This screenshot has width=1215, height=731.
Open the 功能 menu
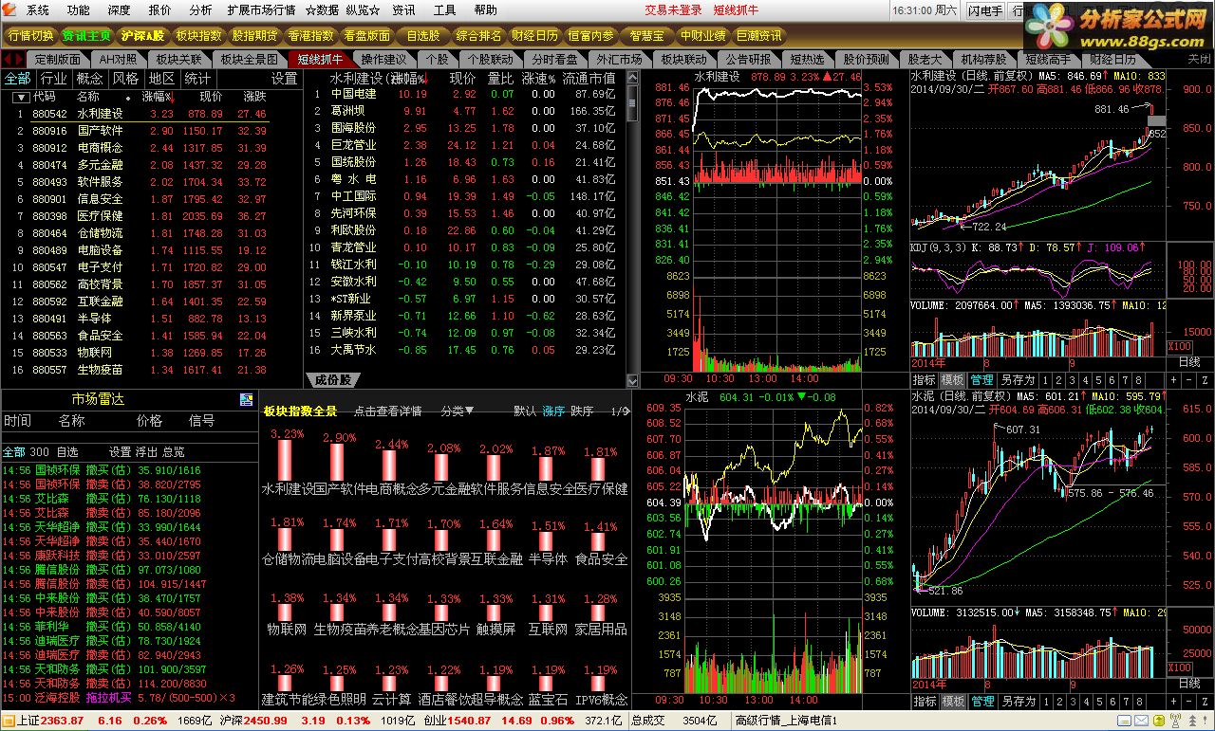79,10
